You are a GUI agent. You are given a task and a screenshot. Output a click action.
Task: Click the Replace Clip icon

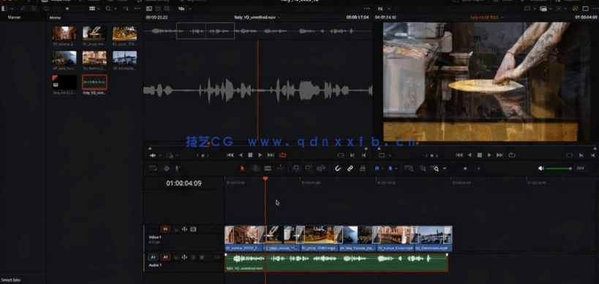pyautogui.click(x=321, y=168)
